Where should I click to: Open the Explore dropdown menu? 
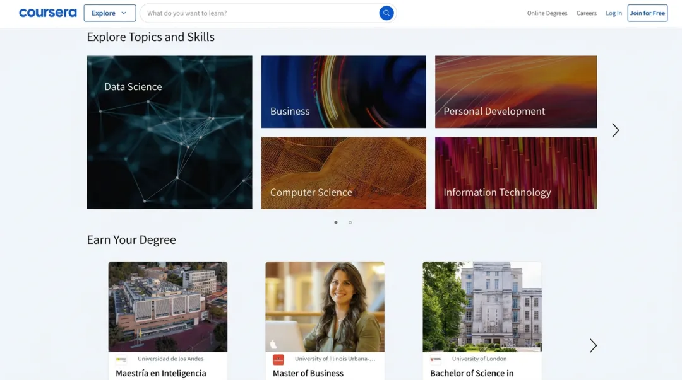[110, 13]
